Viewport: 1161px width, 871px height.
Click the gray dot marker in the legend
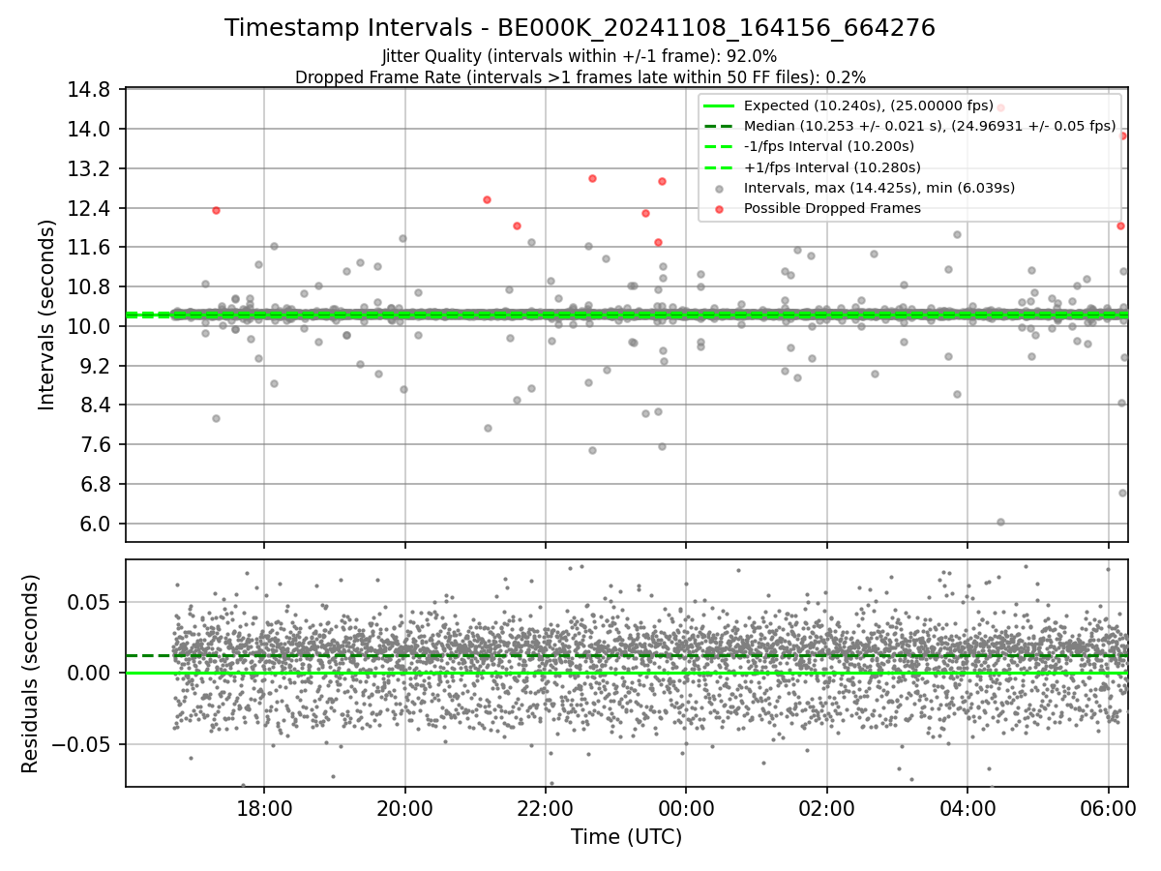click(719, 188)
